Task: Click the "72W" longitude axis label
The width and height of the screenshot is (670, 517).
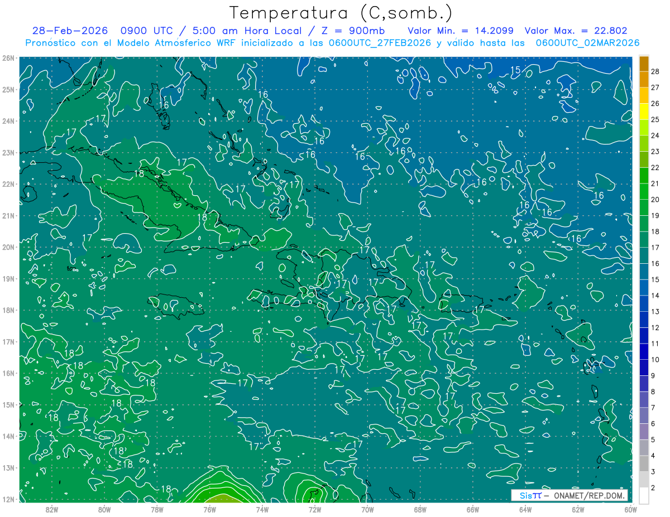Action: tap(314, 509)
